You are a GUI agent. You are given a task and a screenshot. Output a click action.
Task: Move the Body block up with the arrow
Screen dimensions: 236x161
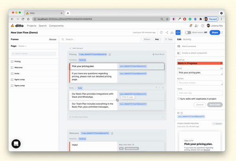pos(156,88)
